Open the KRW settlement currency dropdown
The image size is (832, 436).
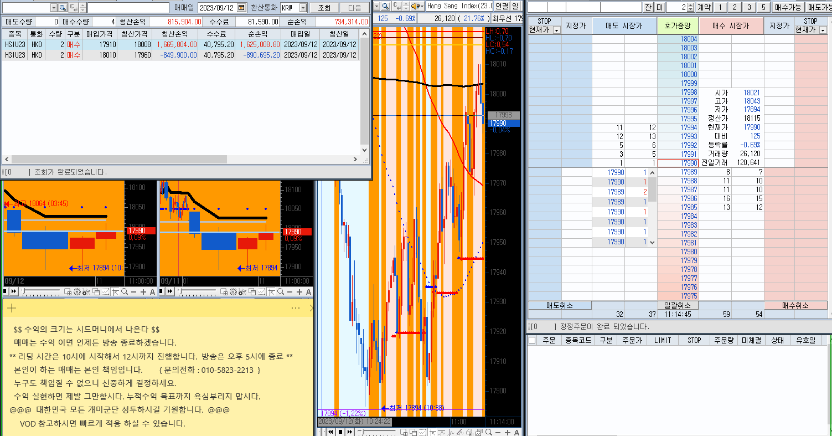tap(303, 8)
